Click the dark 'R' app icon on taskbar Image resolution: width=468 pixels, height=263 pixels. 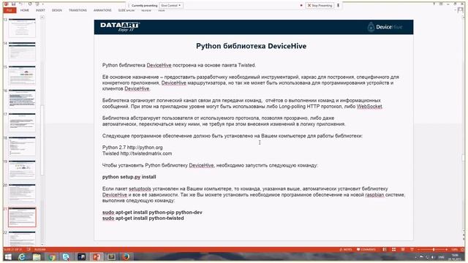coord(81,256)
